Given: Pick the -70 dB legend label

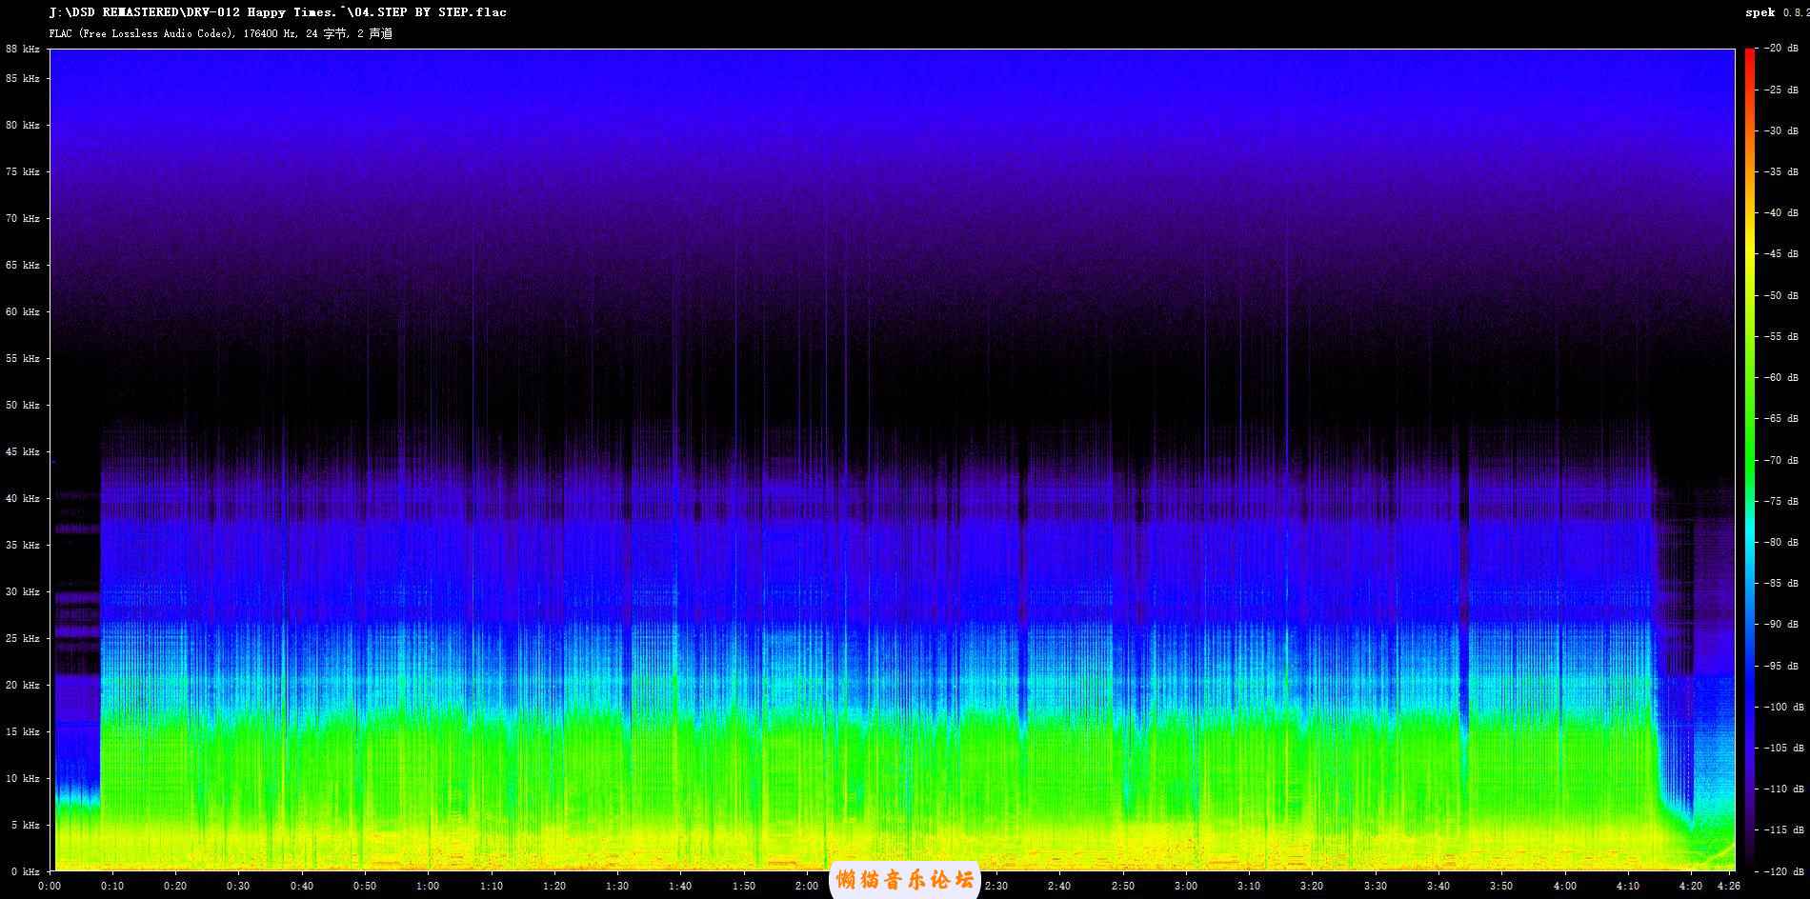Looking at the screenshot, I should click(1780, 460).
